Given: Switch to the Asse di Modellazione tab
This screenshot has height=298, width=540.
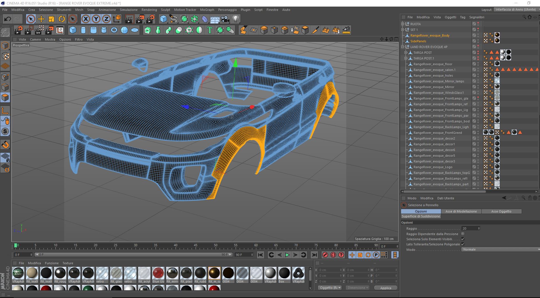Looking at the screenshot, I should click(461, 211).
